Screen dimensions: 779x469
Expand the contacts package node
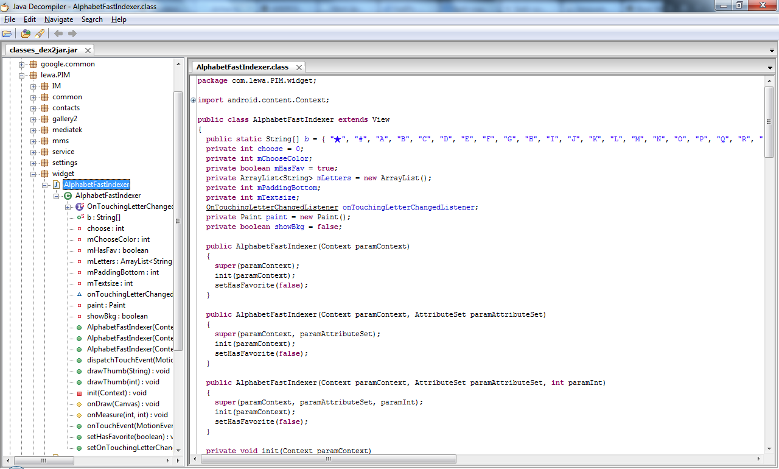coord(33,108)
